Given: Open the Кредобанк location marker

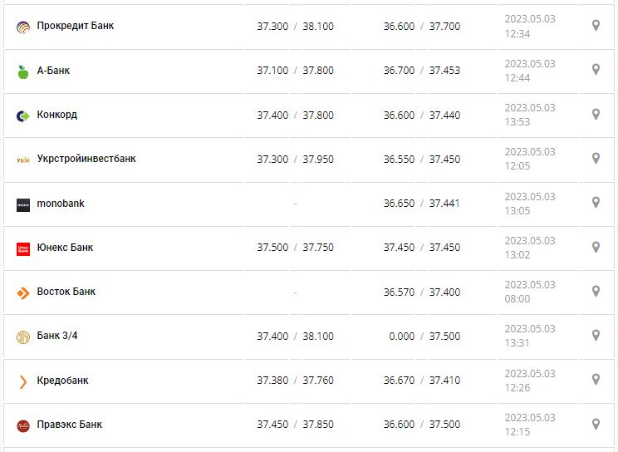Looking at the screenshot, I should coord(596,380).
